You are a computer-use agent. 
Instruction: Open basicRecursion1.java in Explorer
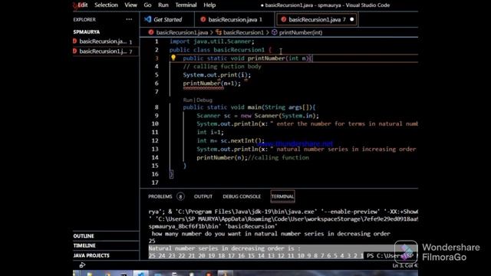[x=106, y=51]
